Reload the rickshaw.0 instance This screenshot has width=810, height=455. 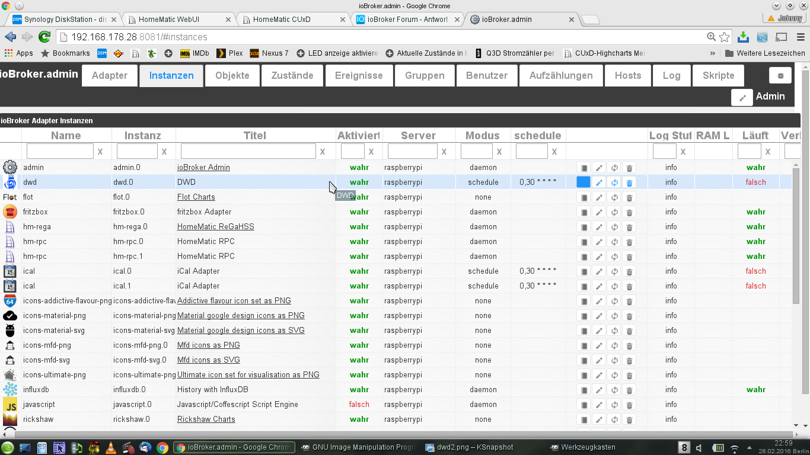[x=614, y=419]
